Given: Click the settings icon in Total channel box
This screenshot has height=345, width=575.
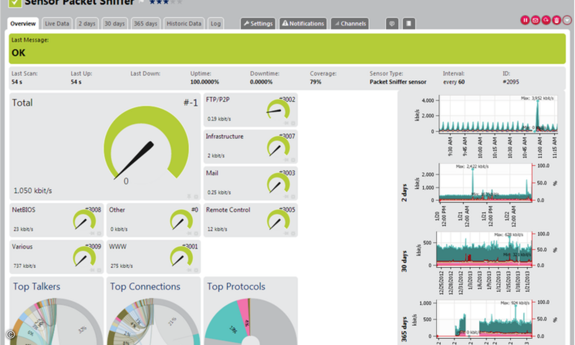Looking at the screenshot, I should (x=195, y=196).
